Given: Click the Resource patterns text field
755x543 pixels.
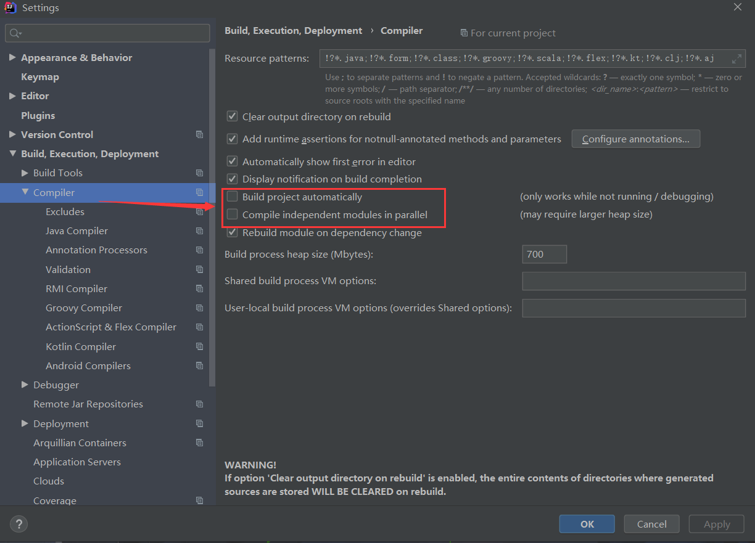Looking at the screenshot, I should pyautogui.click(x=532, y=59).
